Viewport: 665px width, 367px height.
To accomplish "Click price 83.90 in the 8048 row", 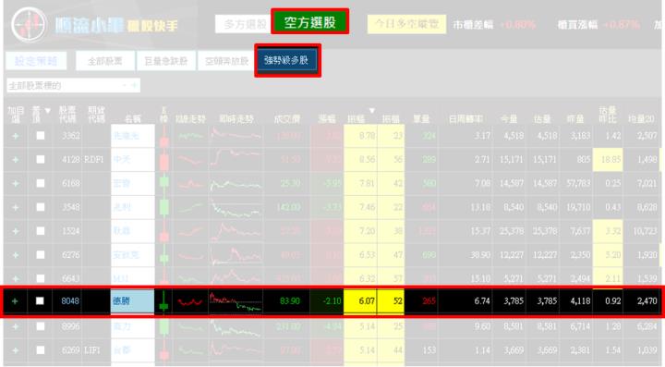I will (290, 301).
